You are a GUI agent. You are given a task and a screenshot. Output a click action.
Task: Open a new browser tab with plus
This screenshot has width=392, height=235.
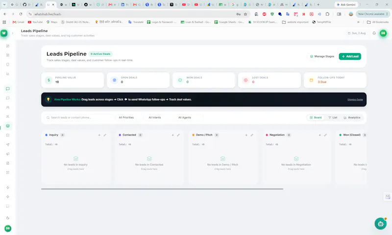click(318, 4)
